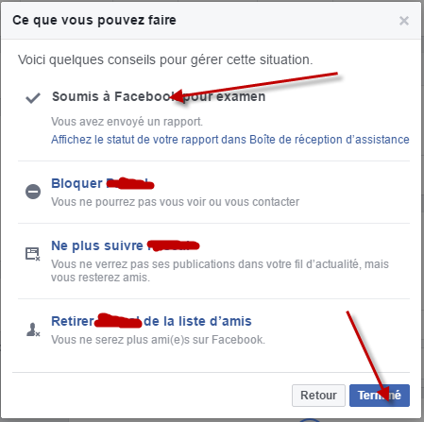The height and width of the screenshot is (422, 424).
Task: Open Affichez le statut de votre rapport link
Action: click(x=230, y=139)
